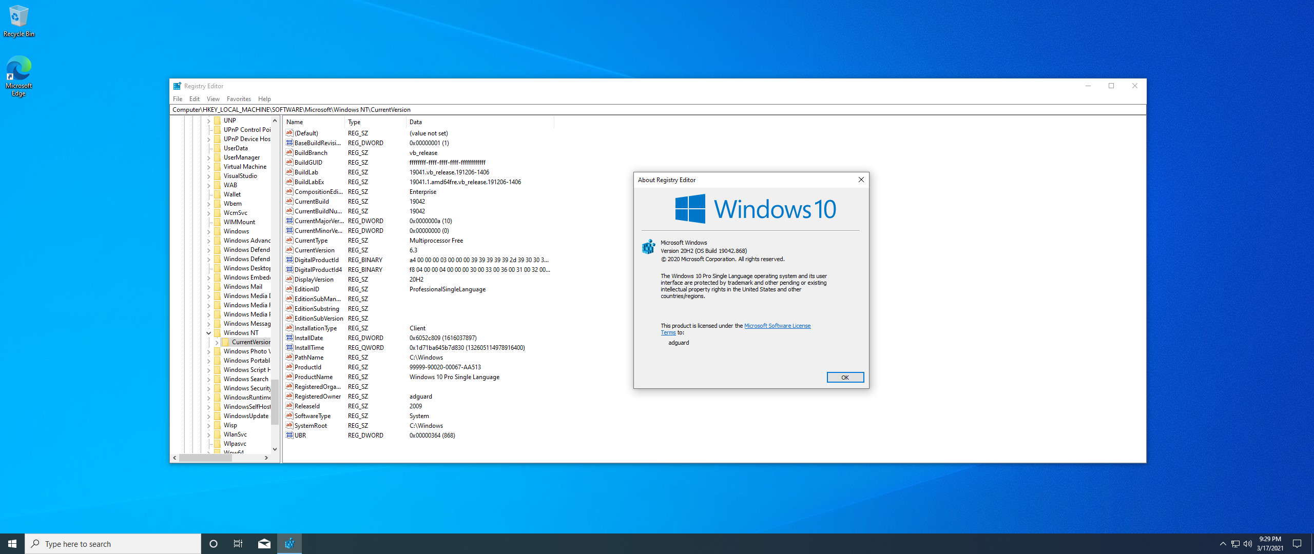Click the registry cube icon in About dialog

[649, 247]
